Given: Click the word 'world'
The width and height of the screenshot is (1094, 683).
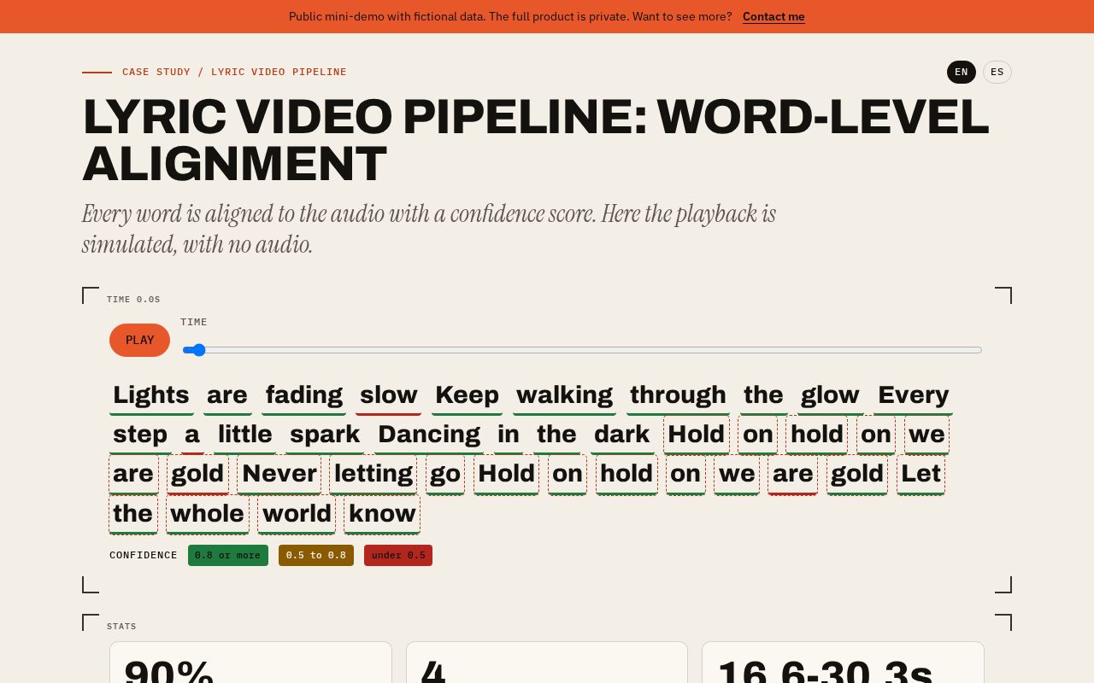Looking at the screenshot, I should tap(297, 514).
